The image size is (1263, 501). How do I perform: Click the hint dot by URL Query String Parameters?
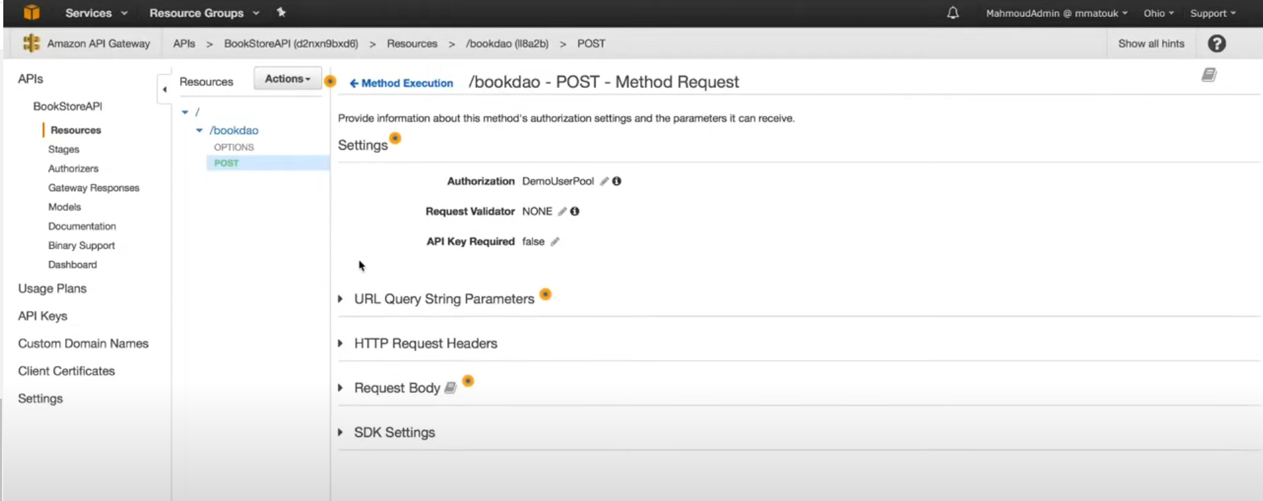pos(546,294)
